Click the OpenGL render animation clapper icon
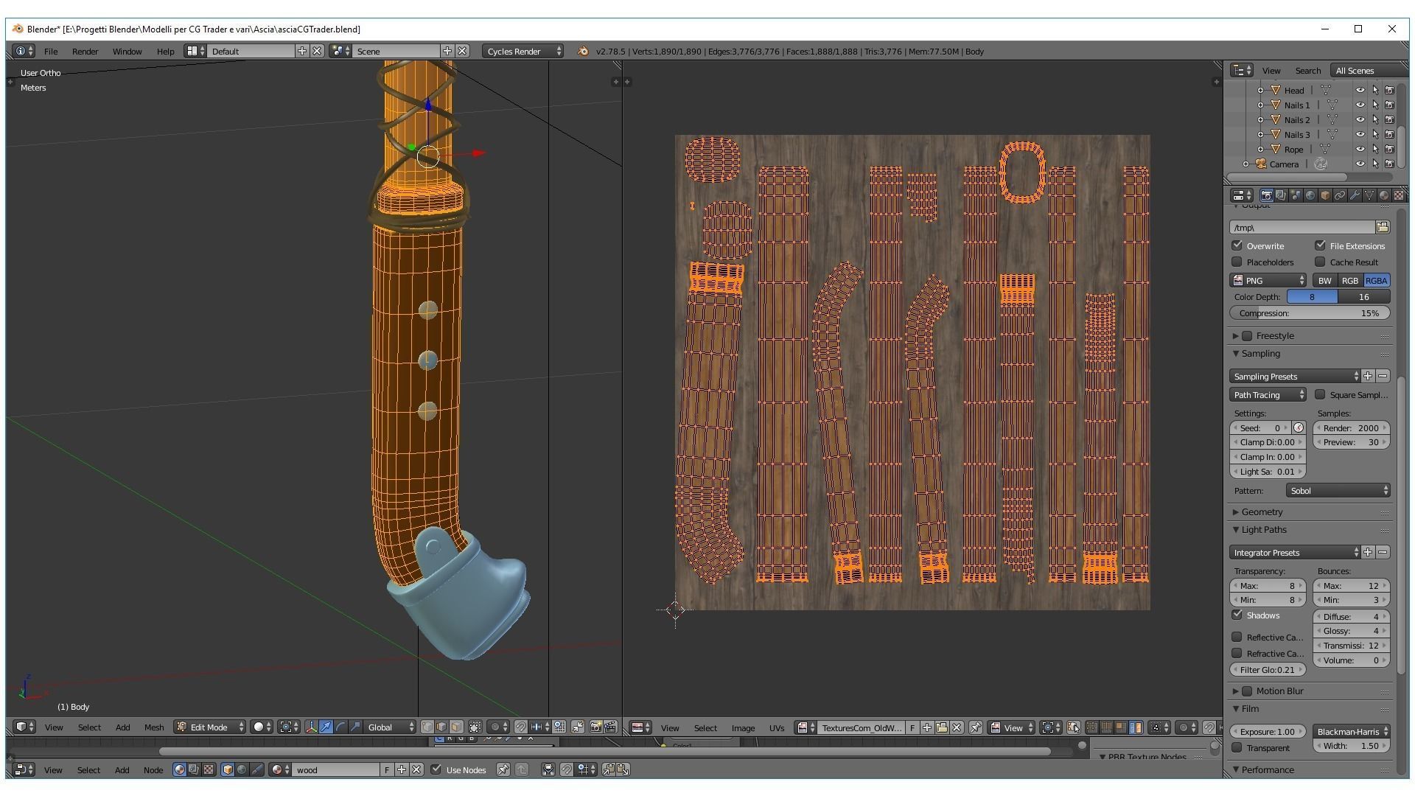Viewport: 1415px width, 796px height. pos(610,727)
